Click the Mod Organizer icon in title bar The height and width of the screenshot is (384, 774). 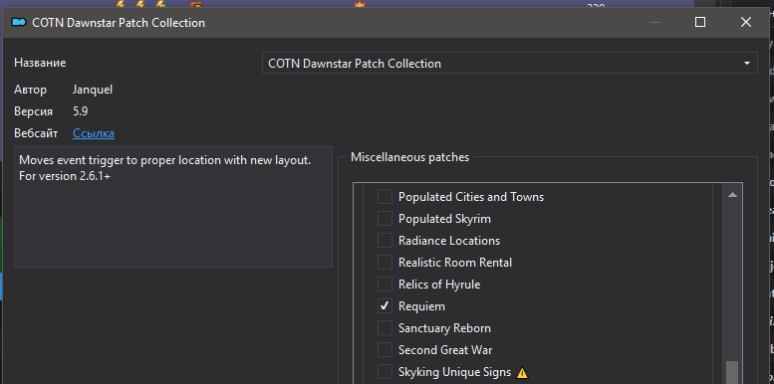point(18,22)
